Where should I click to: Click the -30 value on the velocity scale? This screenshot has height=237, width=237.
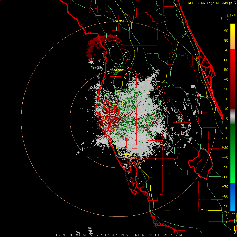tap(225, 148)
